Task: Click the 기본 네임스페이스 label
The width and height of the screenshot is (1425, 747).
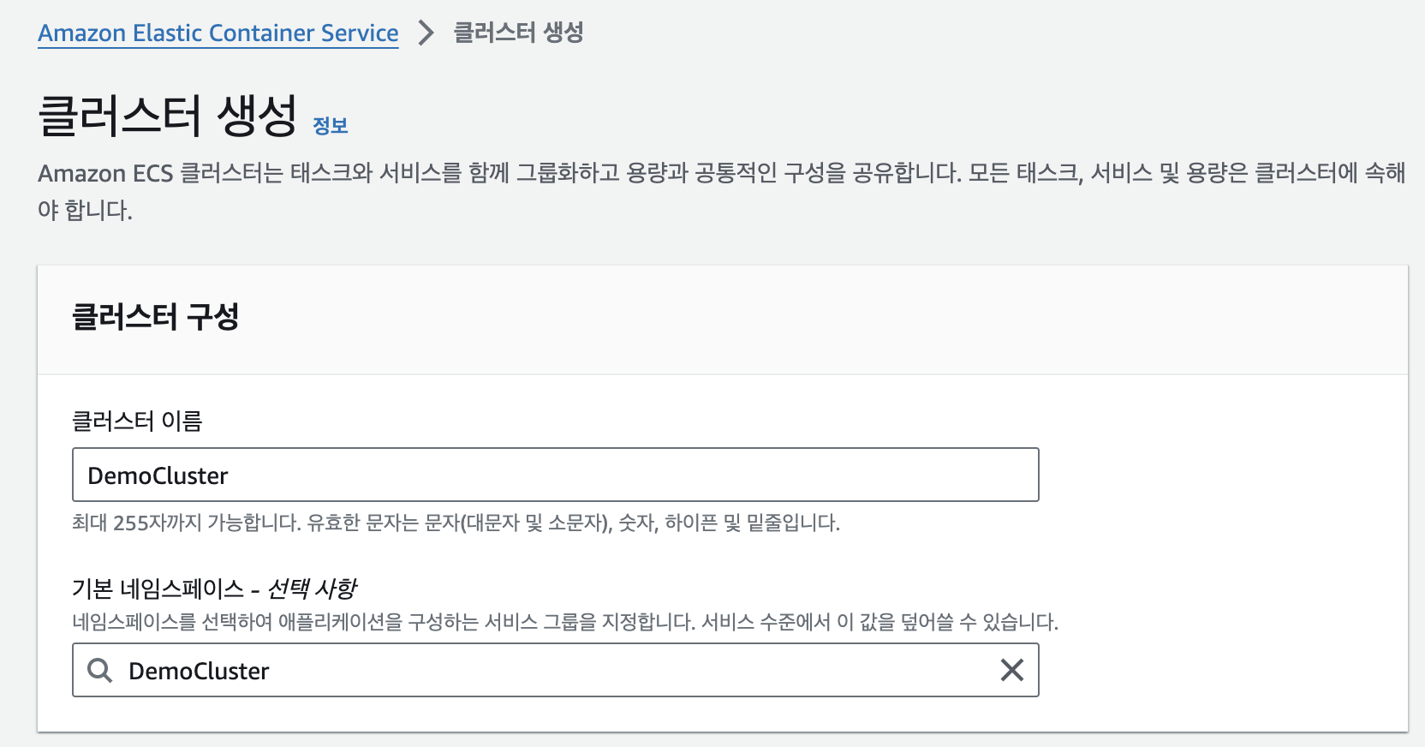Action: click(158, 589)
